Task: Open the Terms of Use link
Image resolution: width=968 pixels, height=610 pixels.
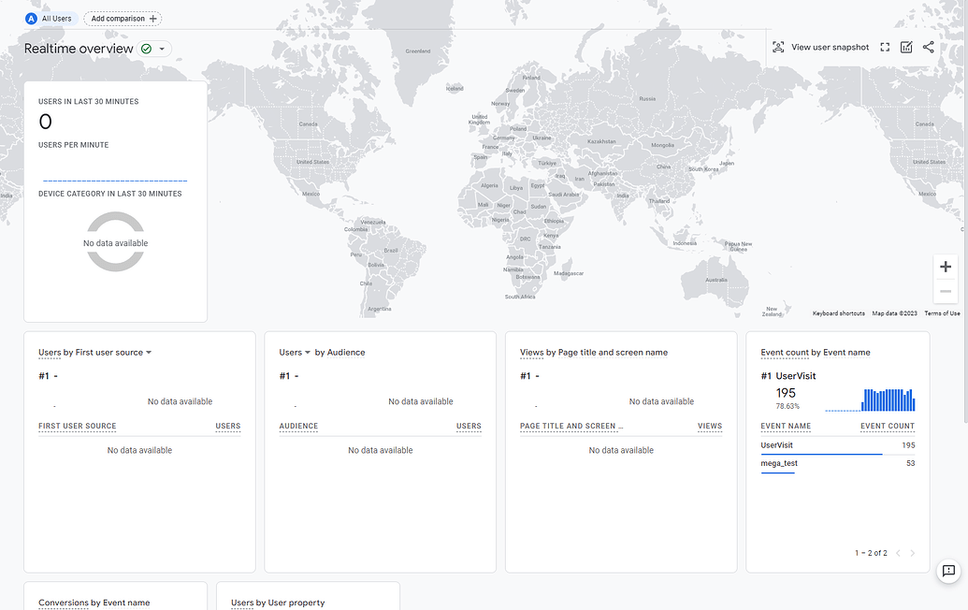Action: [x=942, y=313]
